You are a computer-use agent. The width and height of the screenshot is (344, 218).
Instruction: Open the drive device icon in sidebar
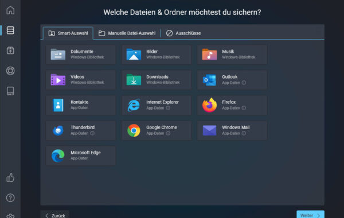pos(10,91)
